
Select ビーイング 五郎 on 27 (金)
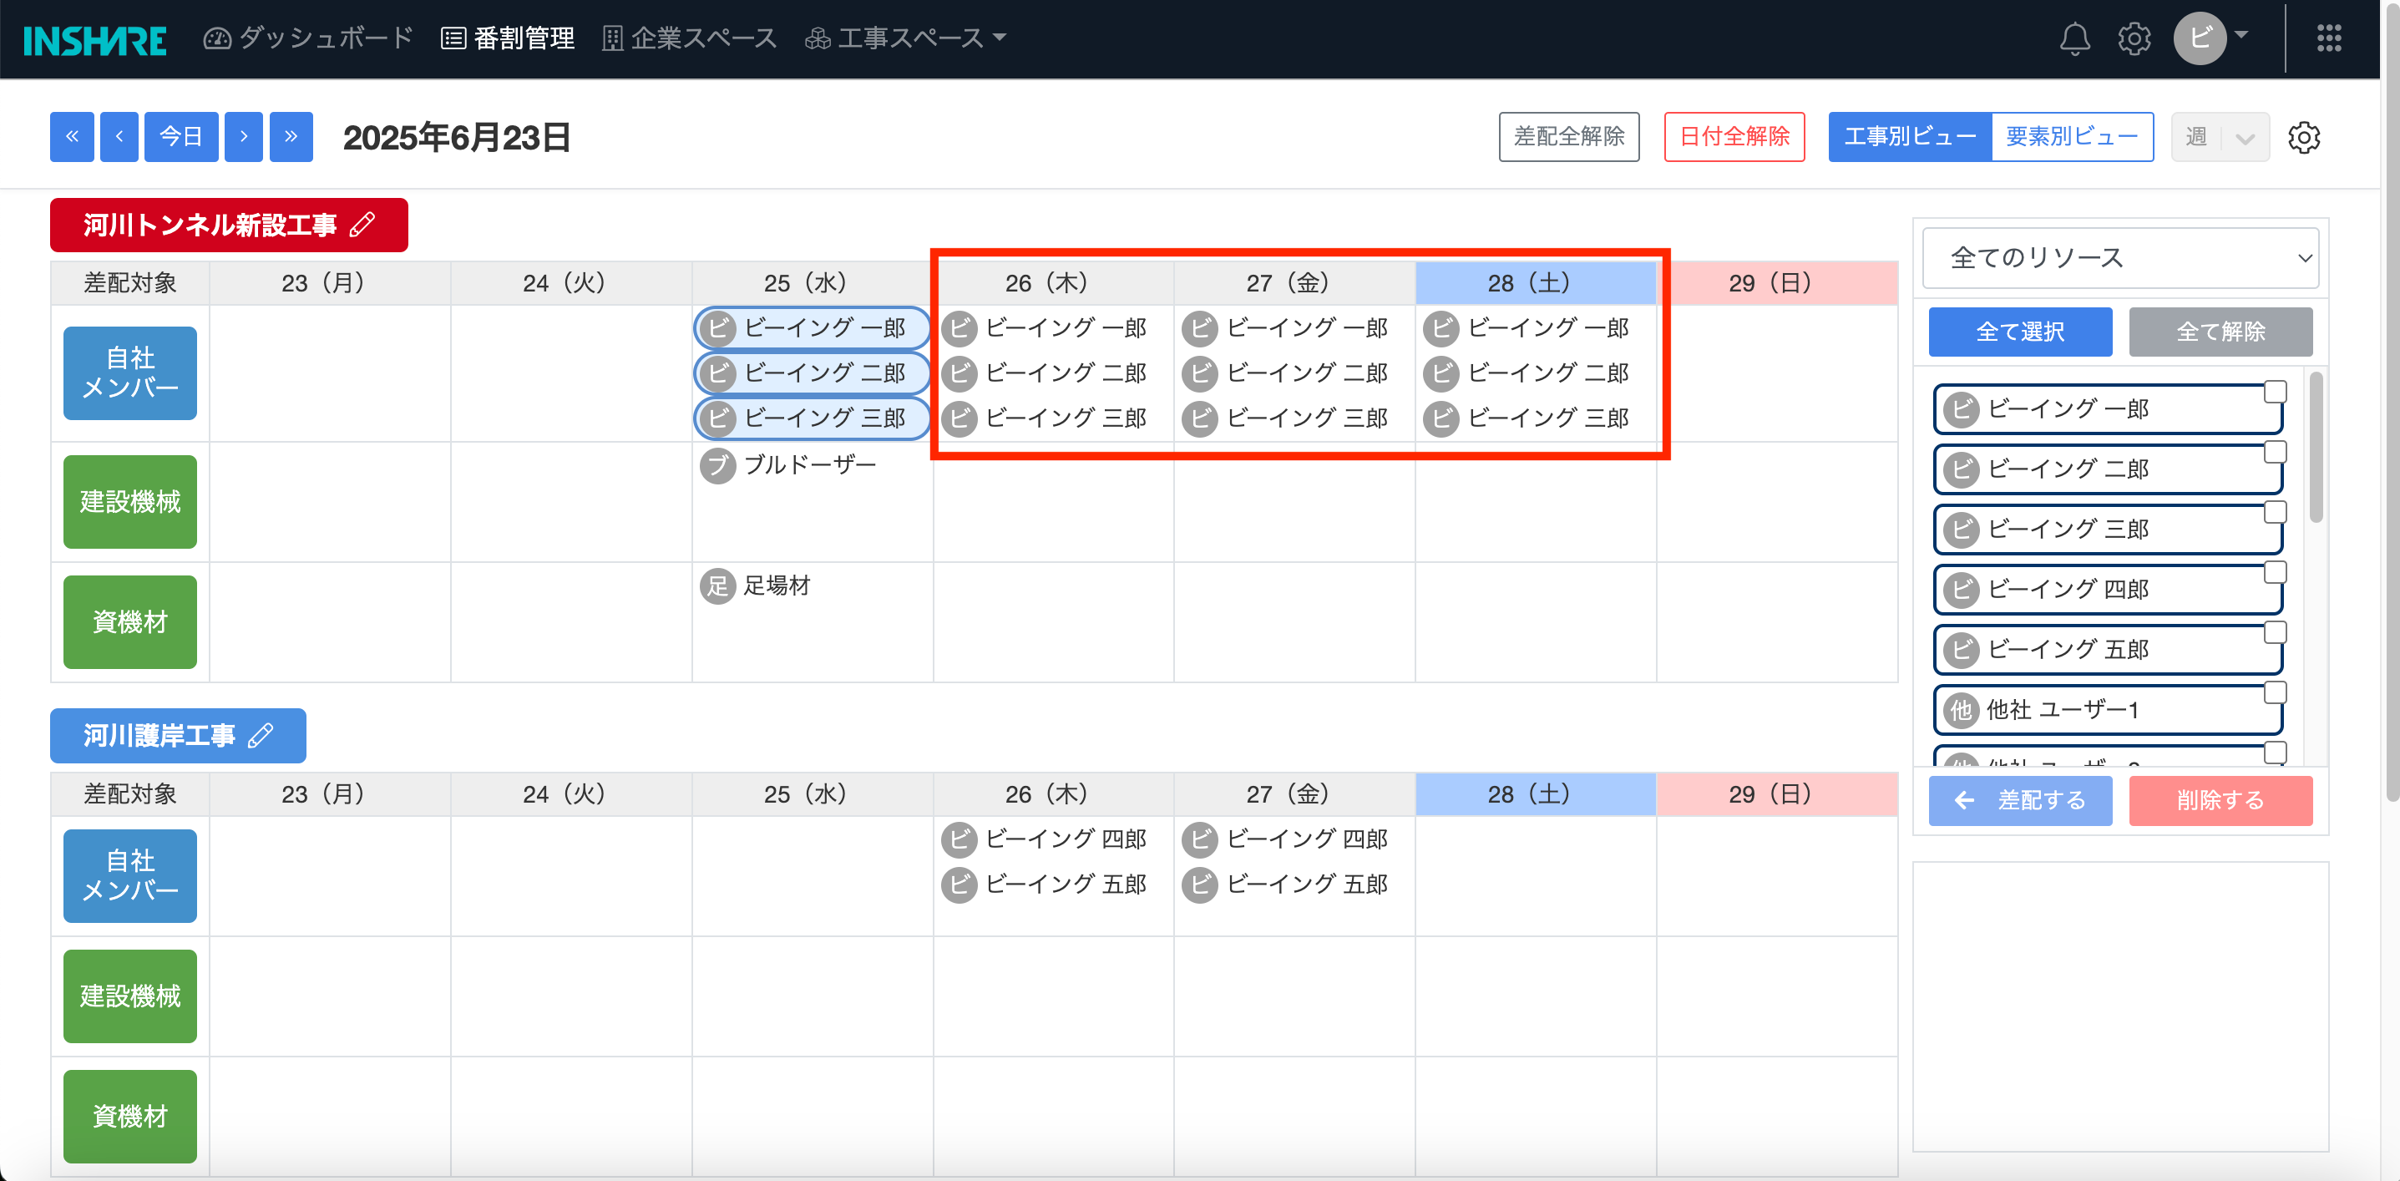[x=1286, y=884]
